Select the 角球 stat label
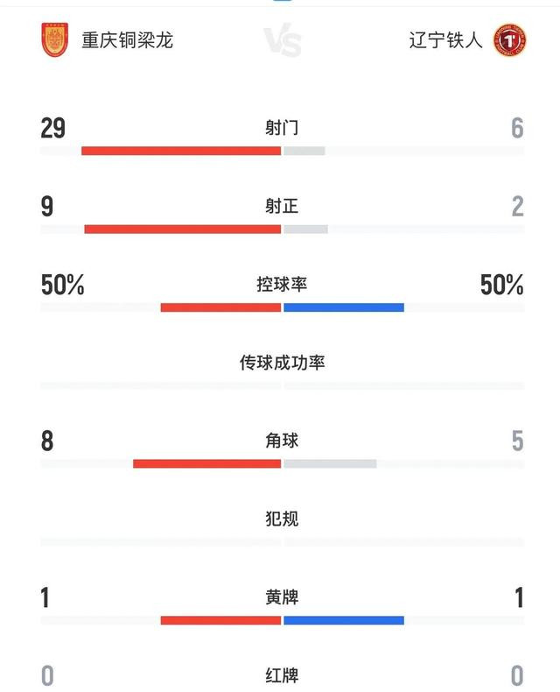 [282, 441]
